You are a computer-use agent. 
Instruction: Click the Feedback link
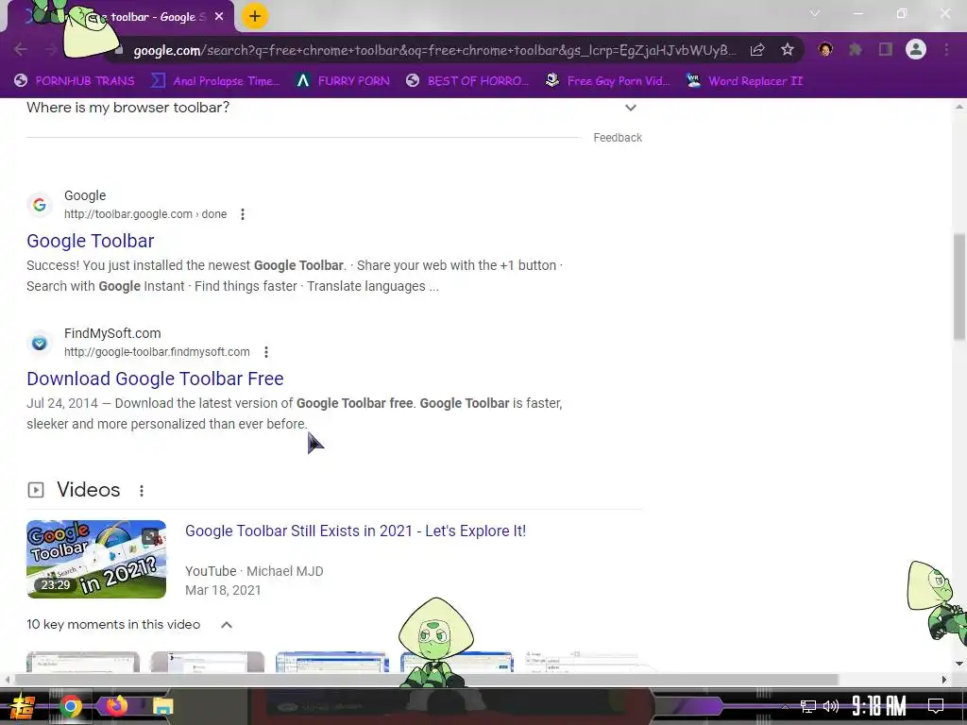click(x=618, y=138)
